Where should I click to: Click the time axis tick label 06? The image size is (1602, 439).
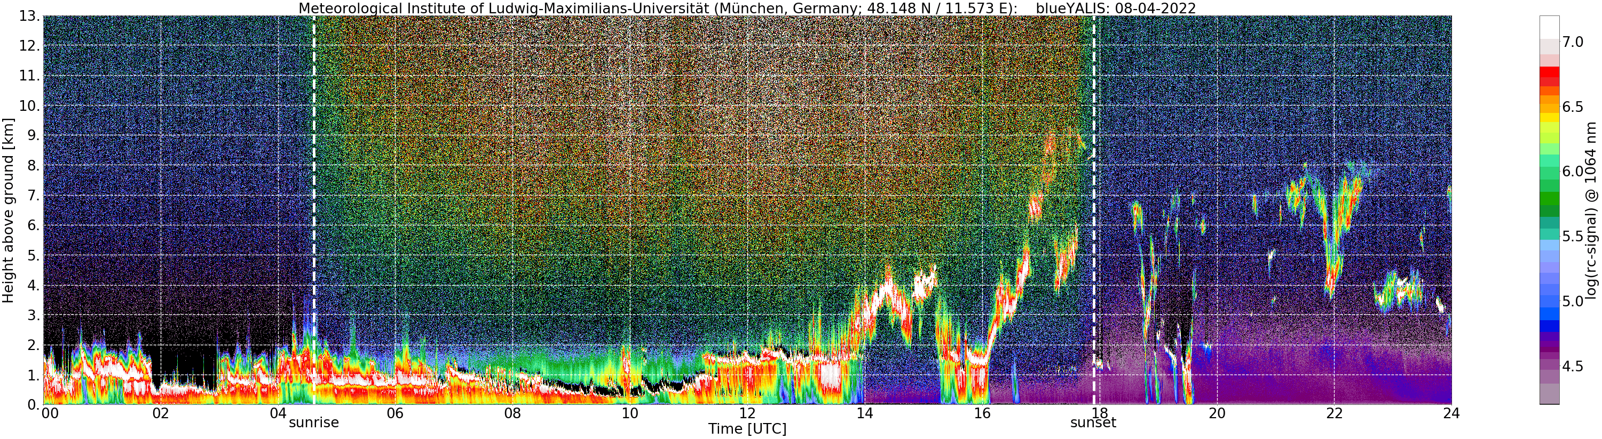pyautogui.click(x=395, y=413)
